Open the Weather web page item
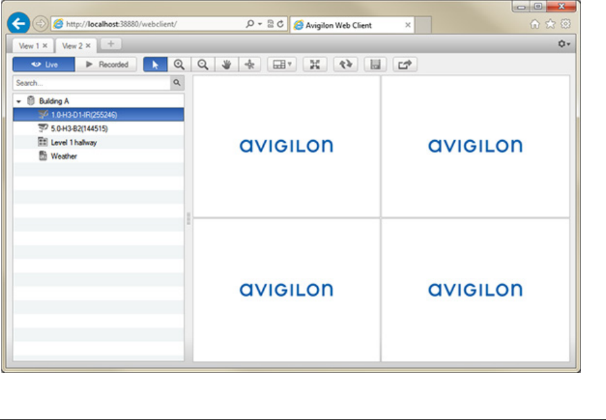Screen dimensions: 606x420 pyautogui.click(x=98, y=156)
